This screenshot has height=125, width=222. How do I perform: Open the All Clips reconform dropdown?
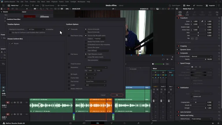(x=36, y=29)
